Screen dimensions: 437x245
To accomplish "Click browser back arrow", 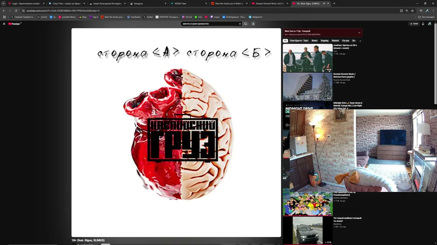I will tap(4, 11).
